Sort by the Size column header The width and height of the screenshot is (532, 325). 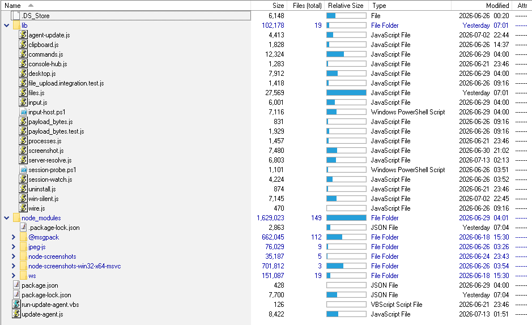coord(269,6)
